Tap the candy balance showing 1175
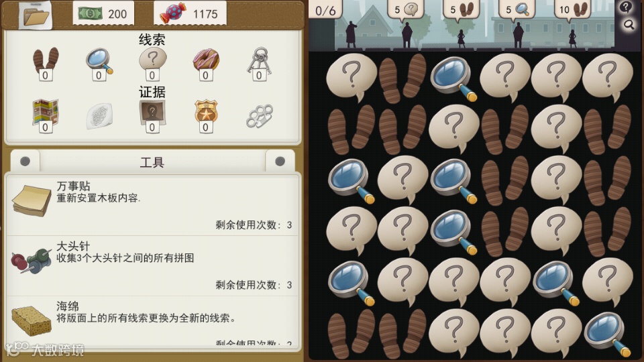This screenshot has height=362, width=644. (x=190, y=13)
